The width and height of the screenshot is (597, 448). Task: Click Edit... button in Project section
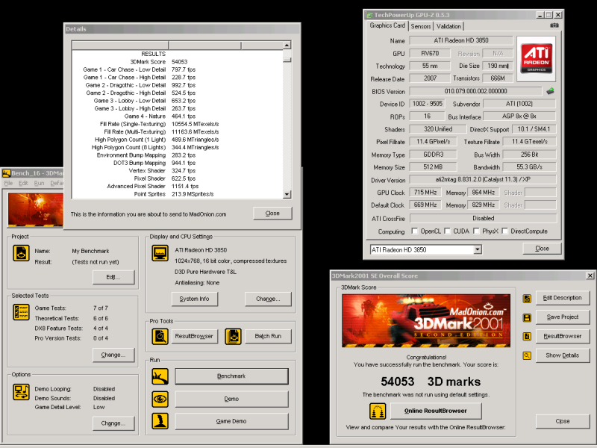(113, 277)
